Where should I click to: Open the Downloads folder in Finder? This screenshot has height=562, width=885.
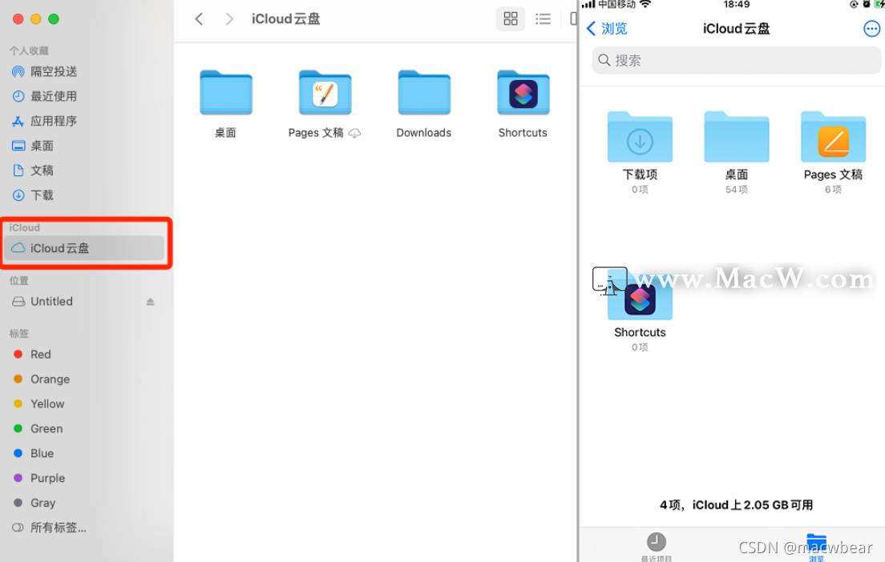[x=424, y=93]
